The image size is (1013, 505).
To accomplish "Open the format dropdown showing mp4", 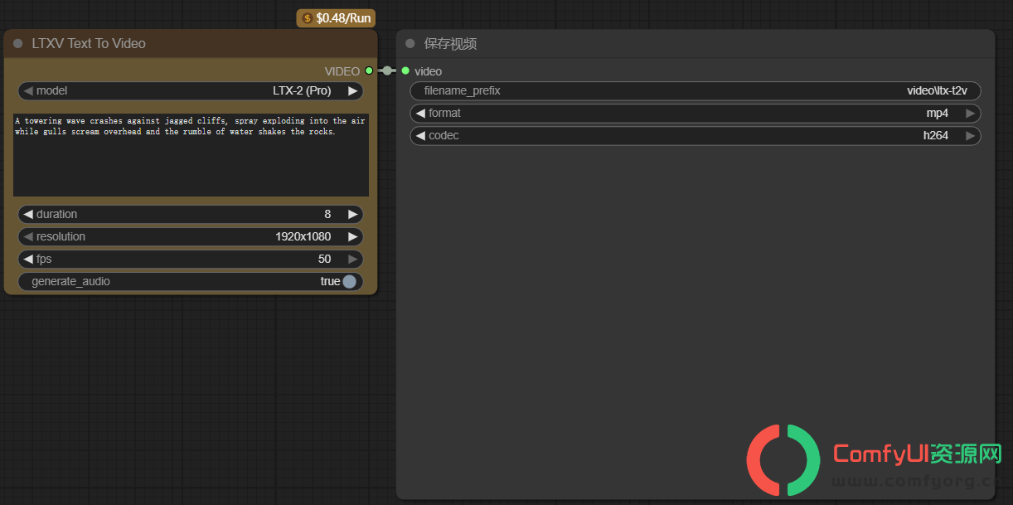I will coord(696,113).
